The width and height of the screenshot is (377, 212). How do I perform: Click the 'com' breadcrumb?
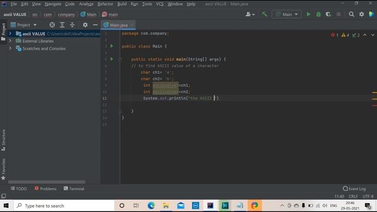coord(48,14)
